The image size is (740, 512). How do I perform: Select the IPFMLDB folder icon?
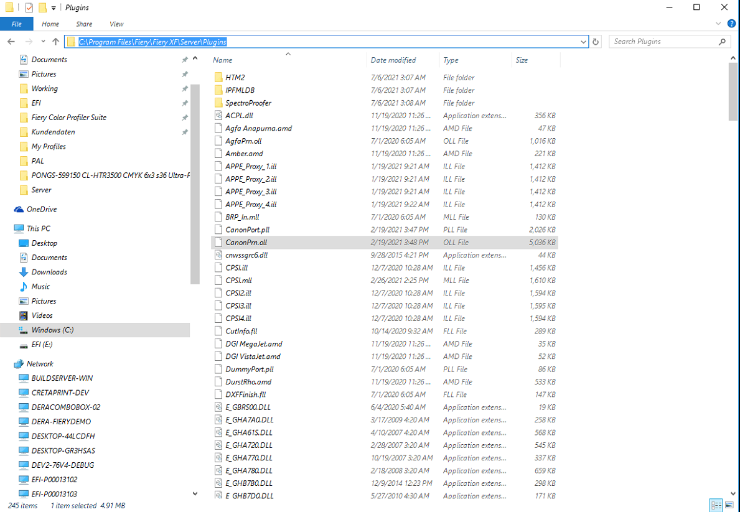tap(218, 90)
